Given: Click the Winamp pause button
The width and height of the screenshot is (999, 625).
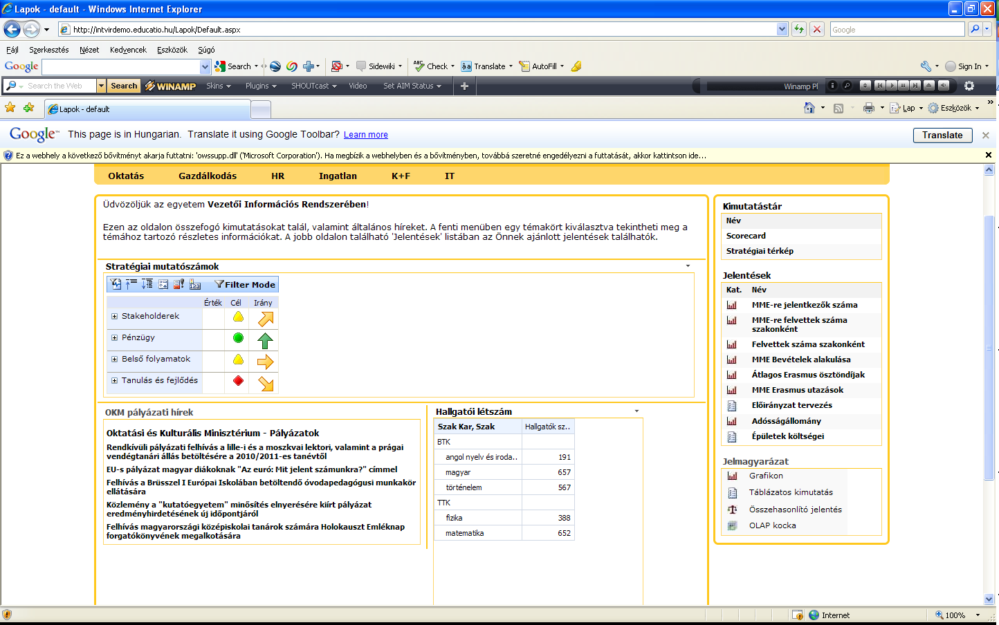Looking at the screenshot, I should tap(904, 86).
